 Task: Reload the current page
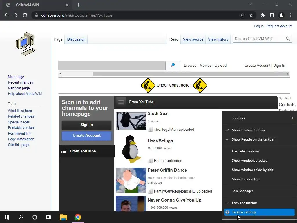click(x=25, y=15)
